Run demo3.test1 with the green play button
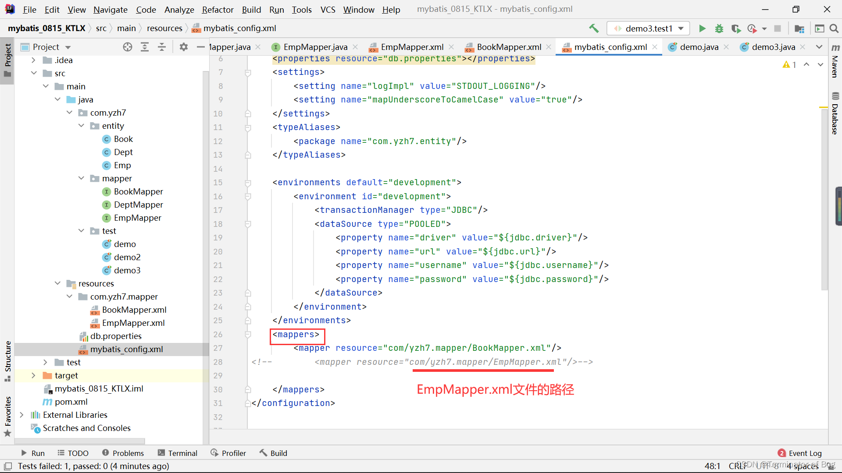Viewport: 842px width, 473px height. 702,28
